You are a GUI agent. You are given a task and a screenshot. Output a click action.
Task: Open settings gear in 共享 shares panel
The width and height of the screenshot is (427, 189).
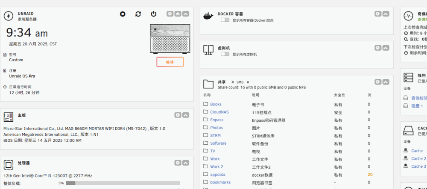point(378,82)
